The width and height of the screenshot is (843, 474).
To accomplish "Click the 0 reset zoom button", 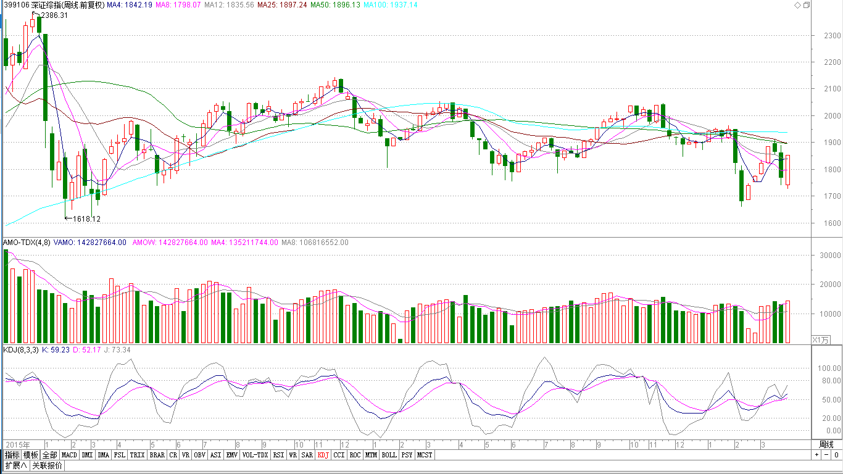I will [836, 455].
